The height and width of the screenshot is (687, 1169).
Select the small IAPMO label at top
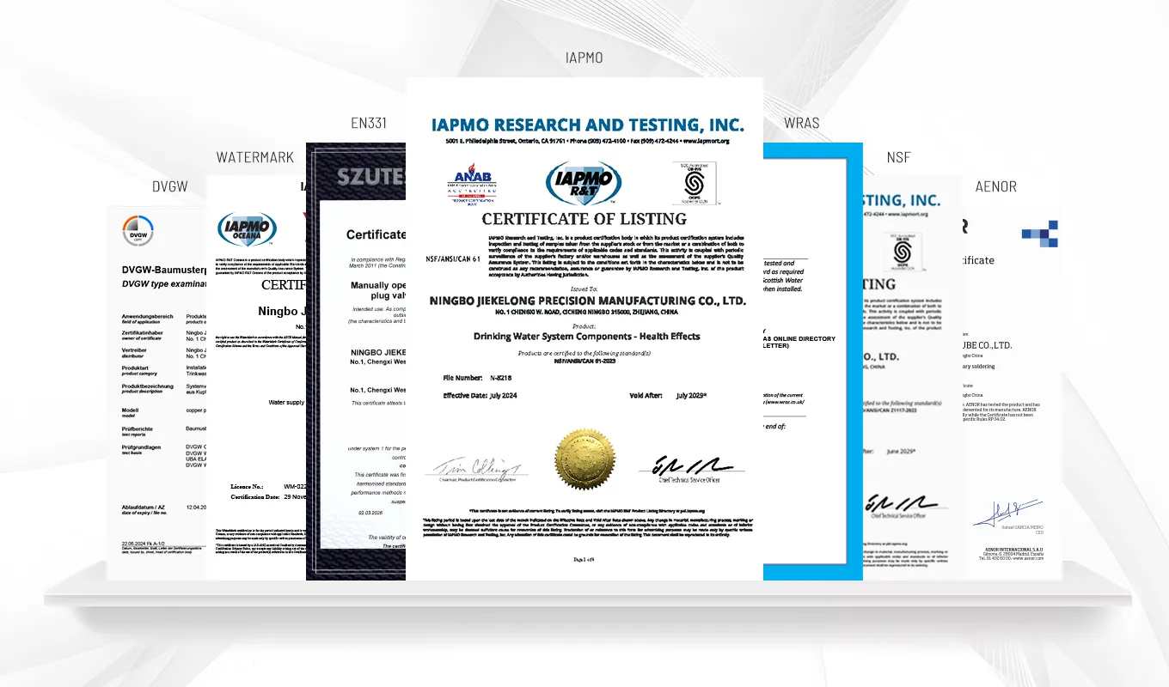[x=584, y=58]
